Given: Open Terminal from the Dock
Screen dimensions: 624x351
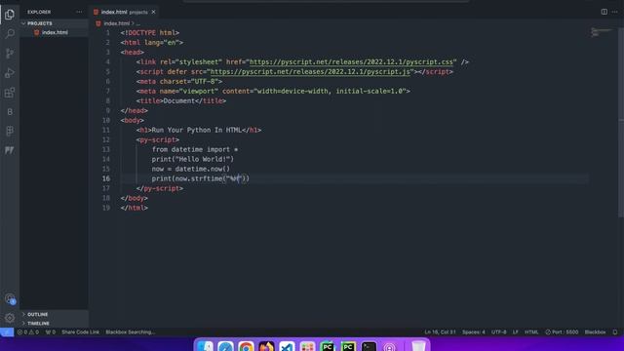Looking at the screenshot, I should point(369,347).
